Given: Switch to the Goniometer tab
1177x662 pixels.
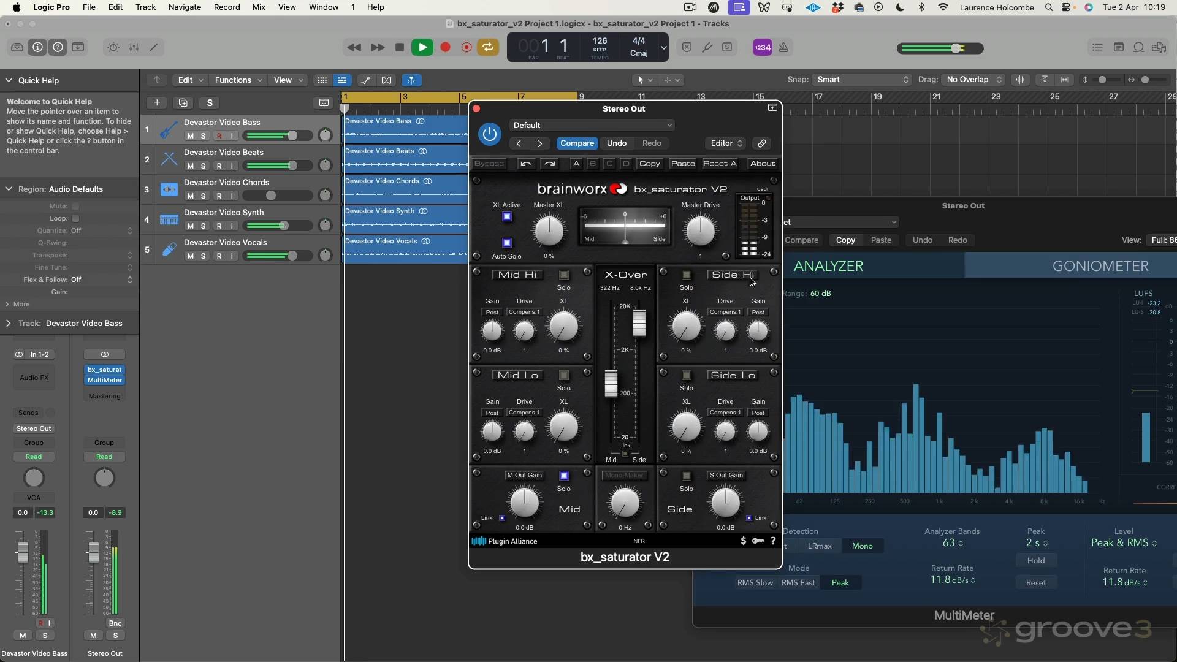Looking at the screenshot, I should [x=1100, y=266].
